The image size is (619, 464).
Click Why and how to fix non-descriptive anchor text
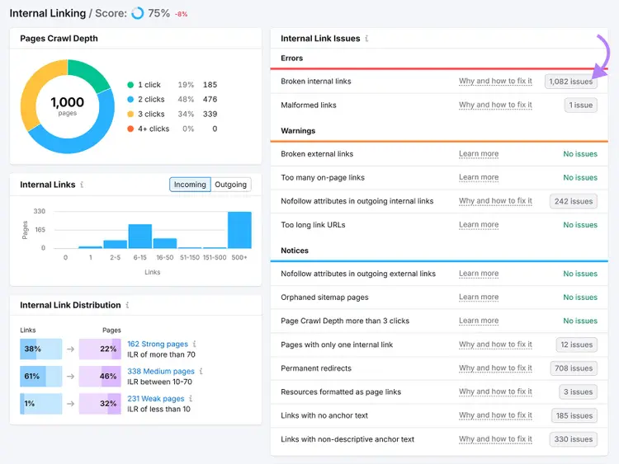[x=495, y=439]
